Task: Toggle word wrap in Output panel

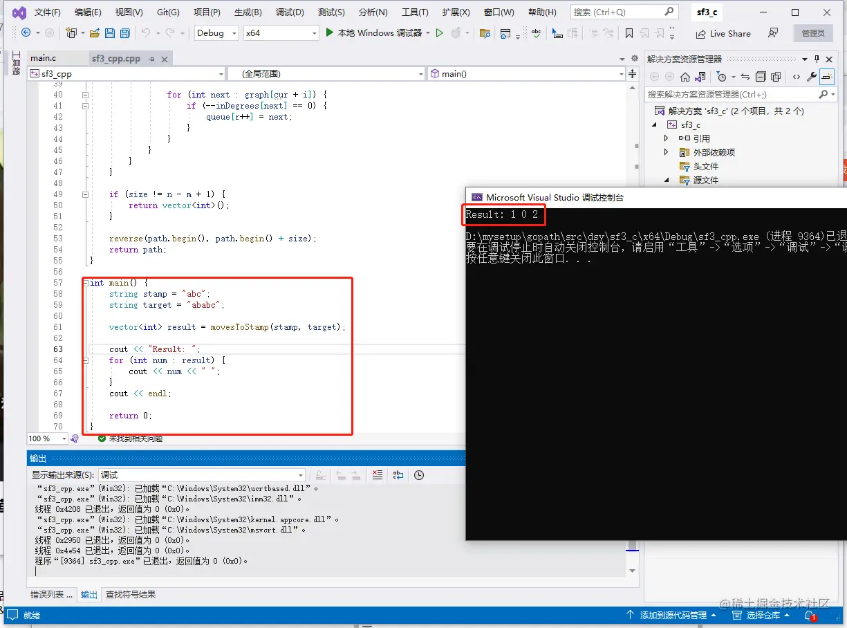Action: click(398, 475)
